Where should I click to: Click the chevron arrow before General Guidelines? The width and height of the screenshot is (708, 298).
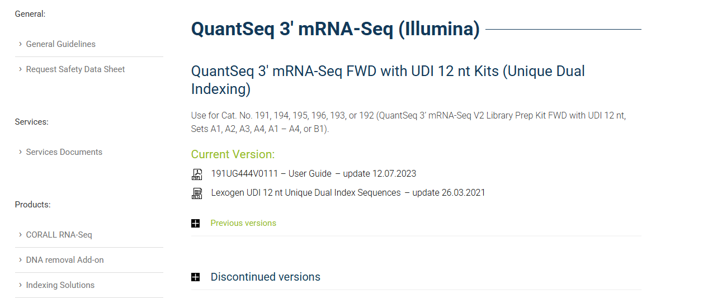[x=20, y=44]
